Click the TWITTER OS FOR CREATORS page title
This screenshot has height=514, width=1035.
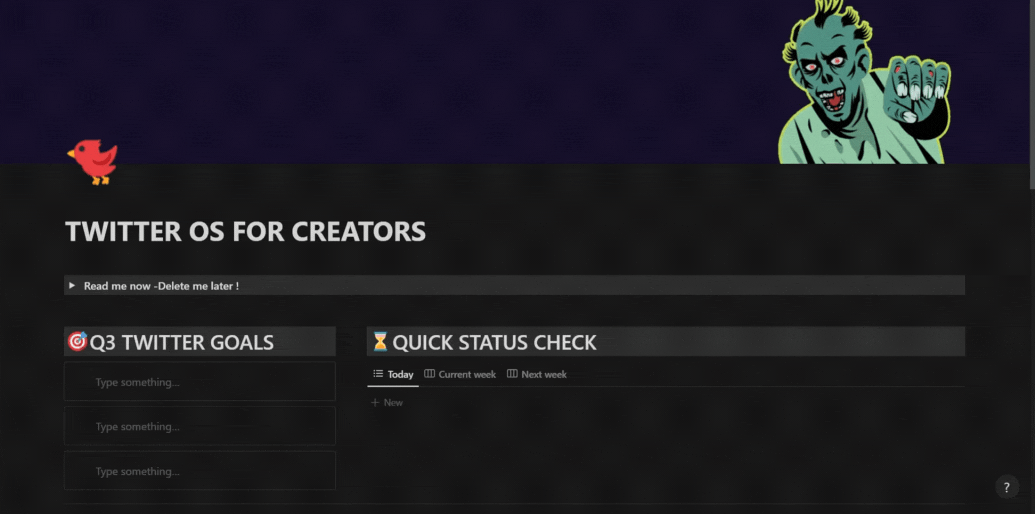pos(245,231)
